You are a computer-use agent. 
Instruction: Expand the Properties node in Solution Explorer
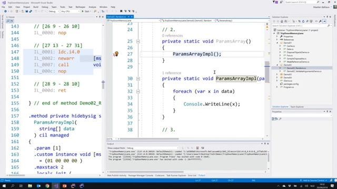point(277,37)
